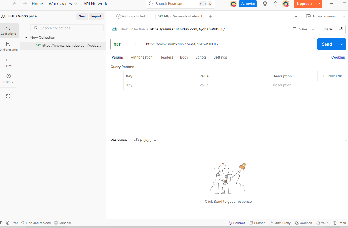Open the user avatar beside Upgrade
348x228 pixels.
tap(286, 4)
